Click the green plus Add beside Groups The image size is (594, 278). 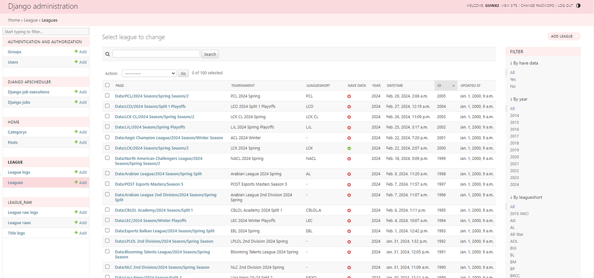[81, 52]
